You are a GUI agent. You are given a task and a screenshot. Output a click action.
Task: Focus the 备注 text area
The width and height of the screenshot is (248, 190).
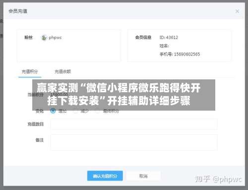[x=134, y=142]
